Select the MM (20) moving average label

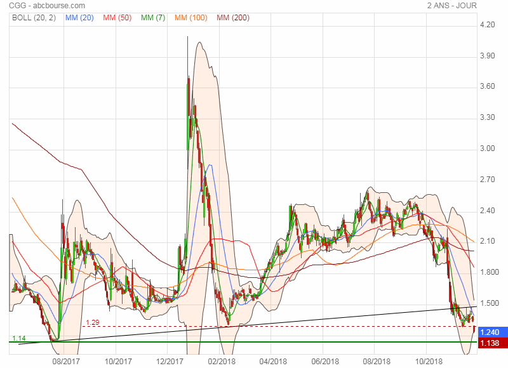(x=79, y=18)
